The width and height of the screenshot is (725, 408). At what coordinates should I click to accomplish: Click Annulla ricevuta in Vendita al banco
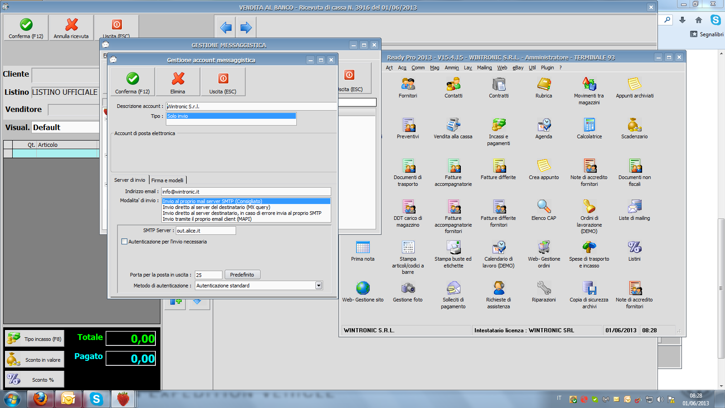[x=71, y=28]
